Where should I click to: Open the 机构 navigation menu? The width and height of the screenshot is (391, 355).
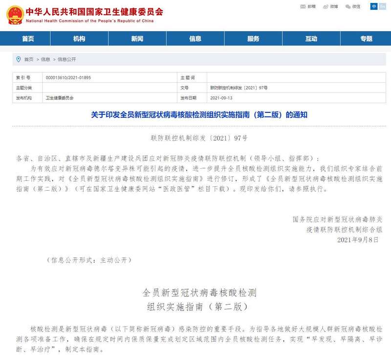79,39
